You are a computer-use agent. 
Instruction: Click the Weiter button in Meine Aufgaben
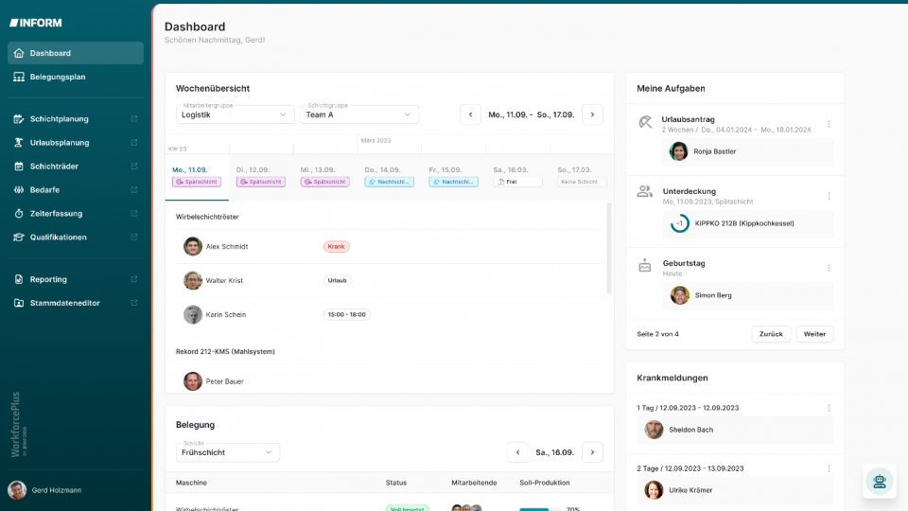click(814, 334)
